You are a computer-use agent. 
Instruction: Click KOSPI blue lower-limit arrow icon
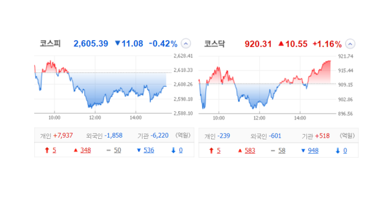click(173, 150)
